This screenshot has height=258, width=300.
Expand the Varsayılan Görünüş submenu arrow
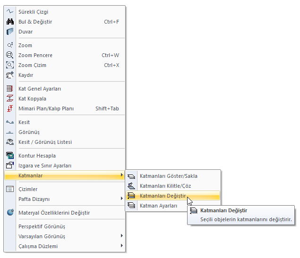(x=122, y=236)
